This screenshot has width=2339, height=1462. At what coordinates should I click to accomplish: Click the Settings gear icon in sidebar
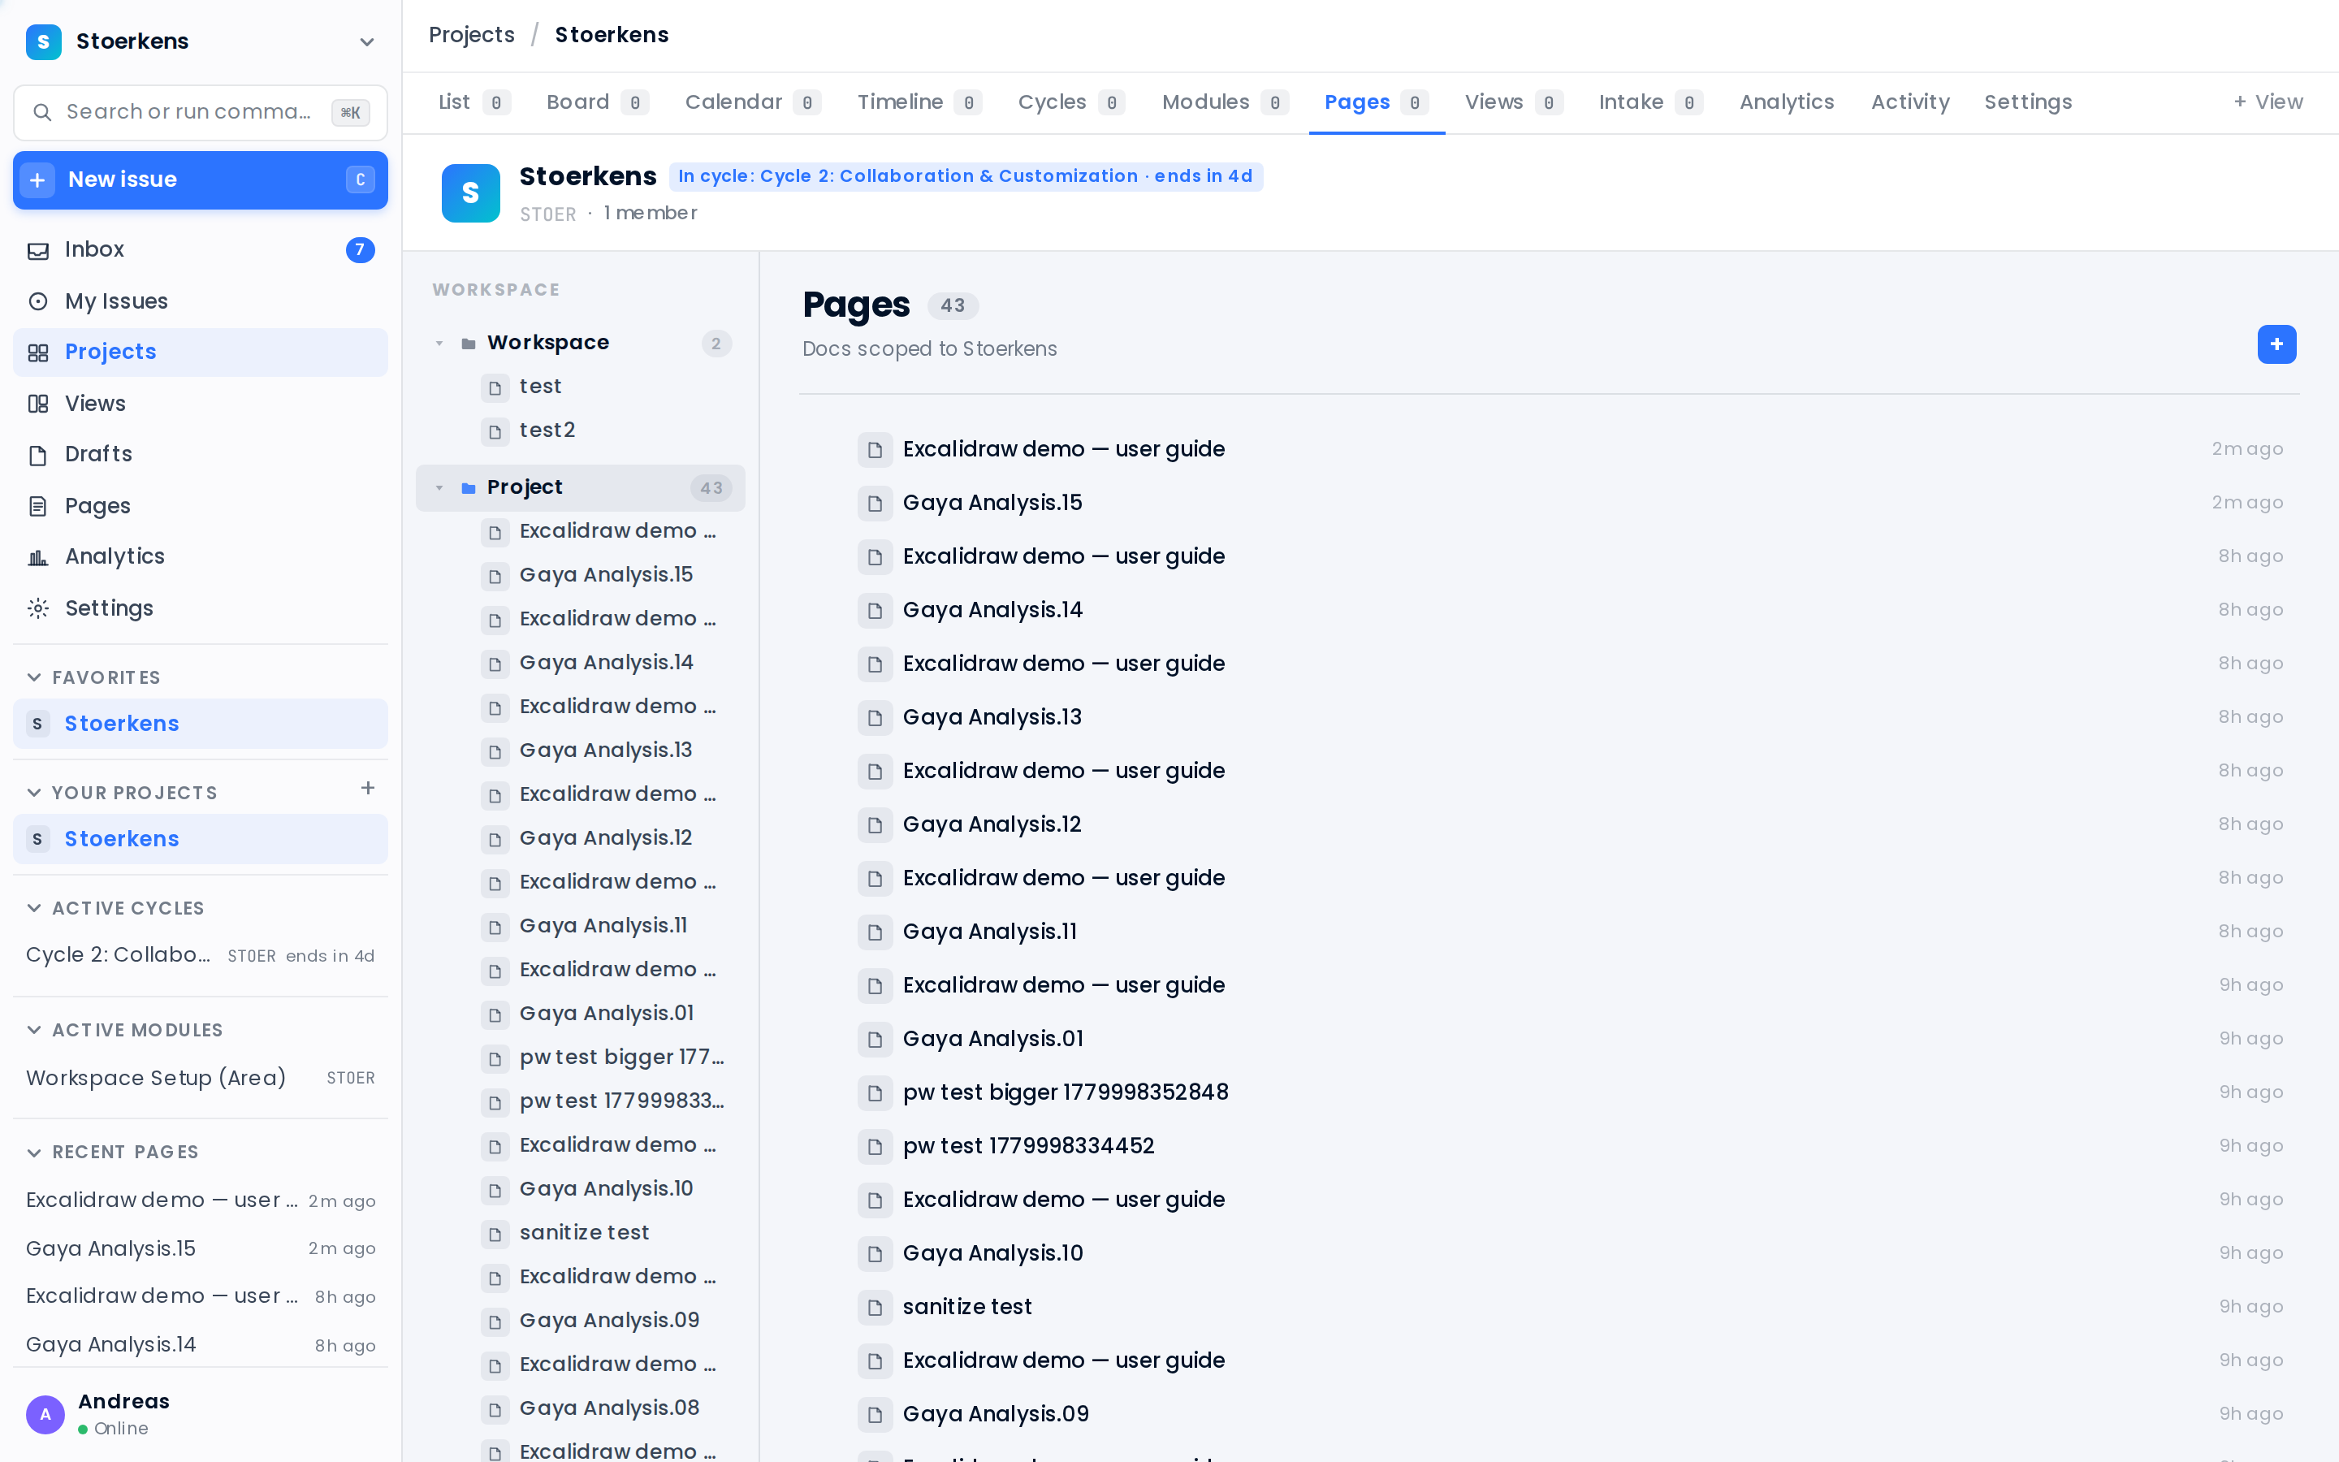[37, 608]
